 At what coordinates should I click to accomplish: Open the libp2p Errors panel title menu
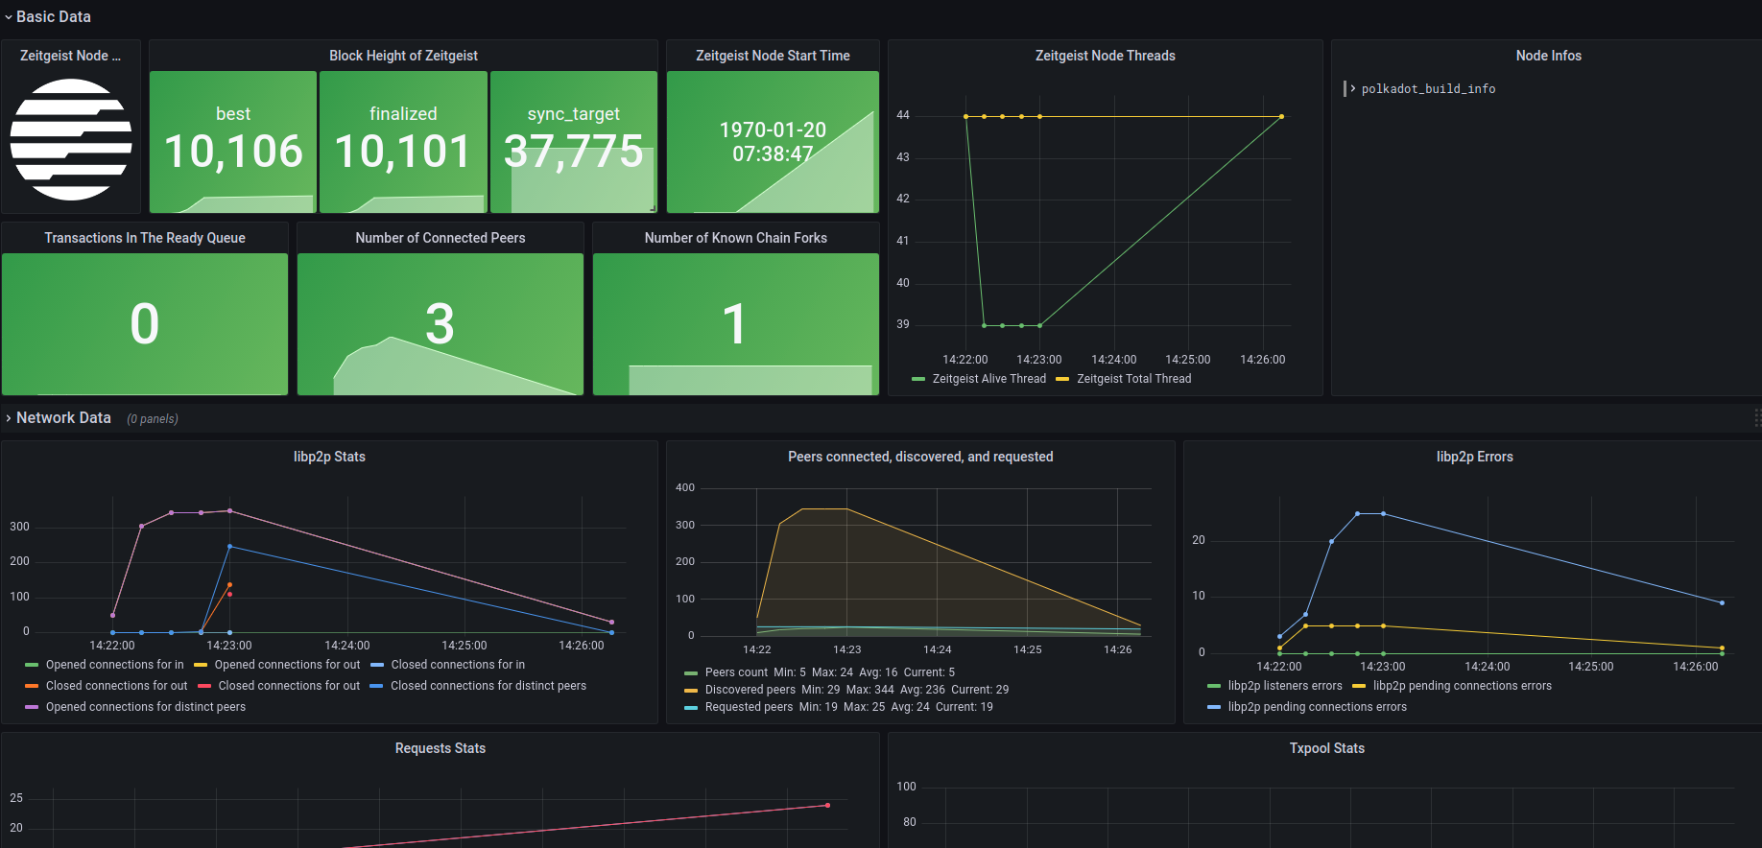click(1474, 457)
